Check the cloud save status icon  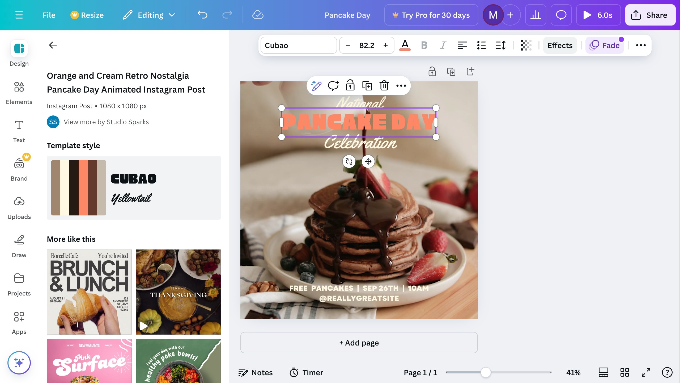(258, 15)
